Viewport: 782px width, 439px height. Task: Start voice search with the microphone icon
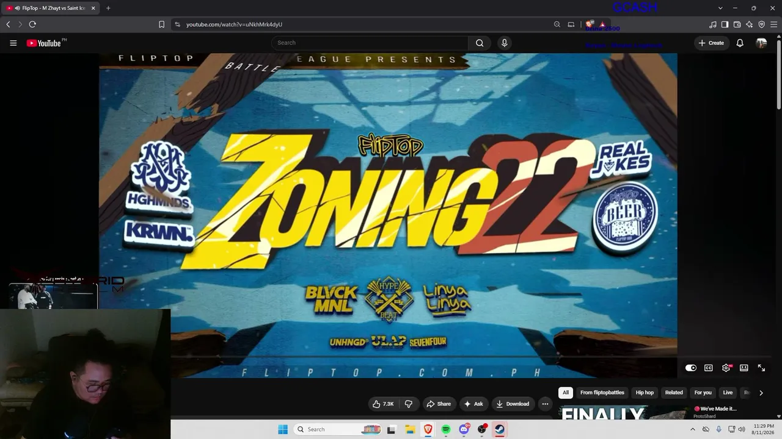tap(504, 43)
